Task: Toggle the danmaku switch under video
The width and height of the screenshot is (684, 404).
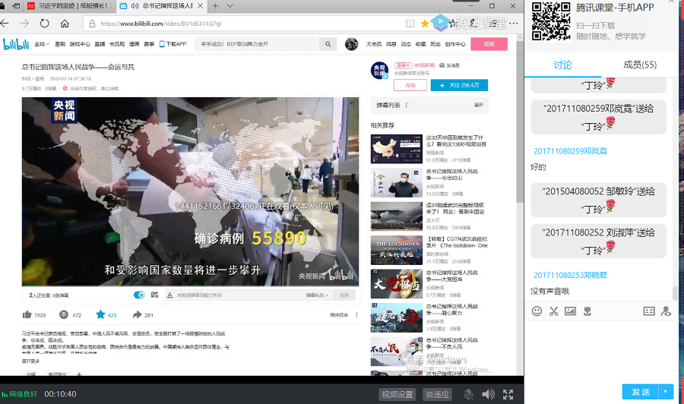Action: (x=139, y=295)
